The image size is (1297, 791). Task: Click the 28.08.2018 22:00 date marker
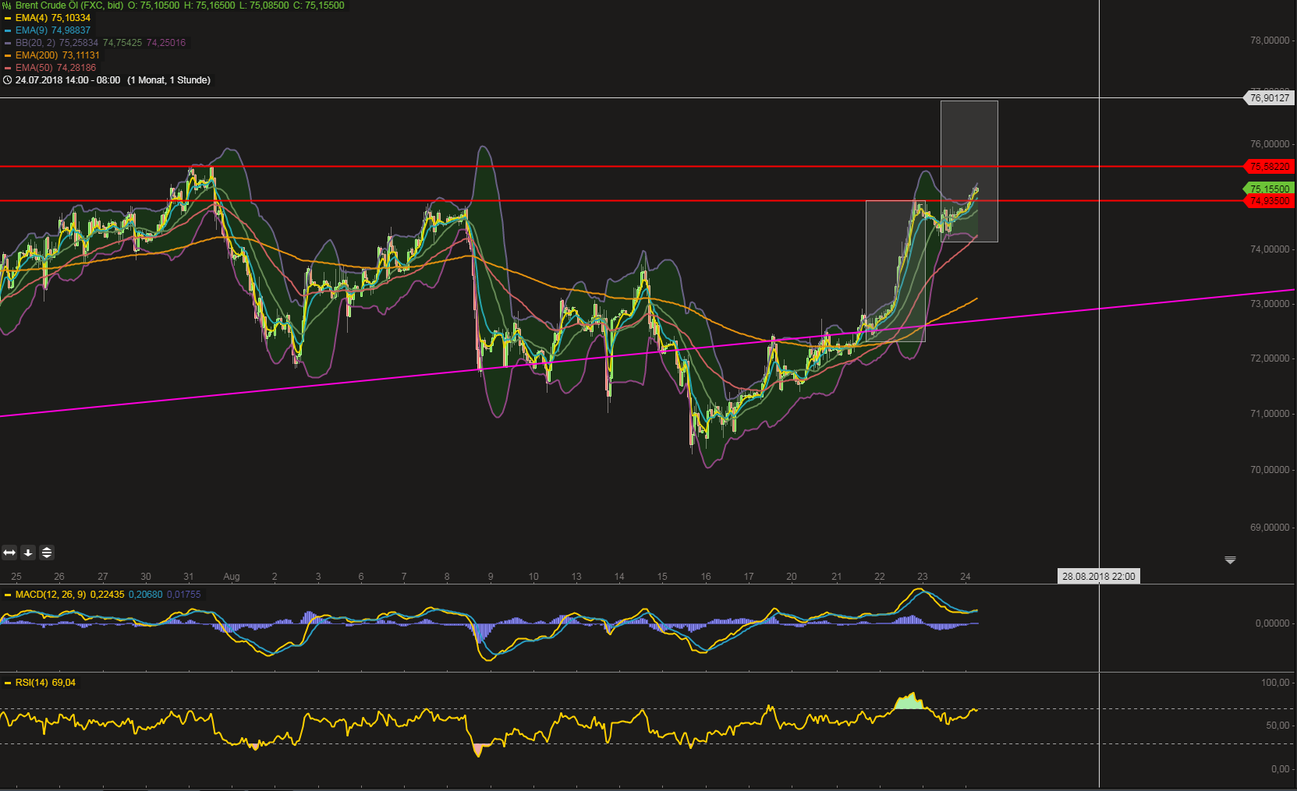1100,576
